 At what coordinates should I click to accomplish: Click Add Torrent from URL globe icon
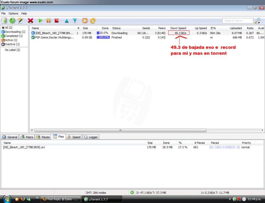click(x=12, y=20)
